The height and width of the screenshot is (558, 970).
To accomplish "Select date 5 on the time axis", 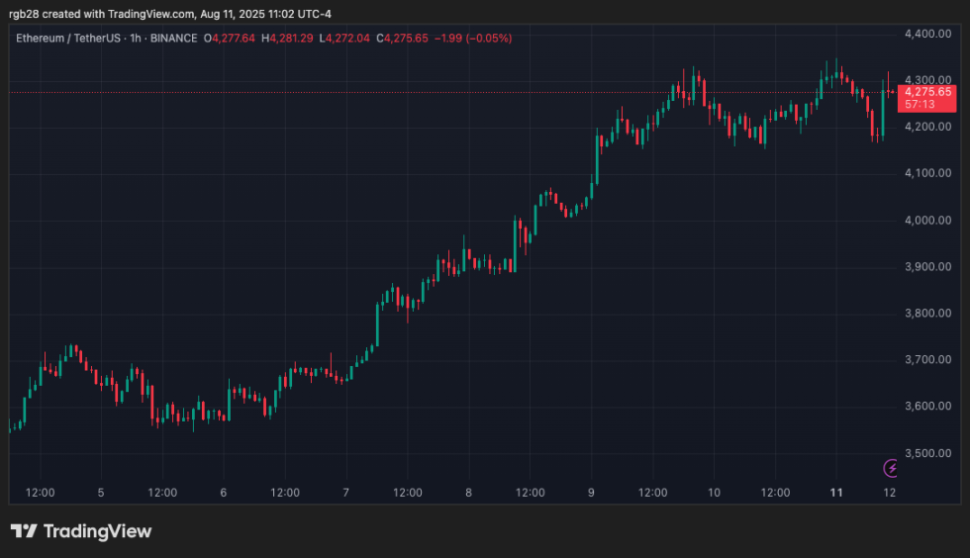I will click(x=101, y=492).
